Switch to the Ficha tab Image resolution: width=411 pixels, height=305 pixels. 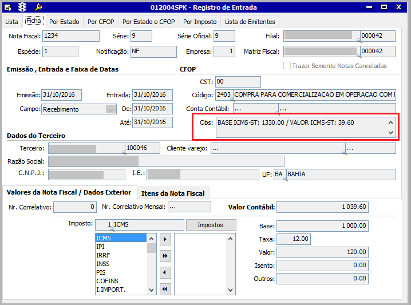pyautogui.click(x=34, y=21)
